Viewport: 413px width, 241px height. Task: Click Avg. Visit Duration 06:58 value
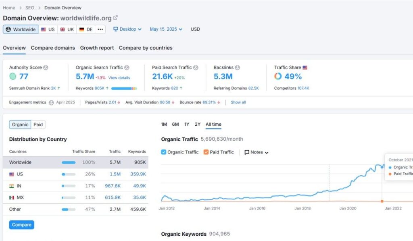(x=165, y=102)
